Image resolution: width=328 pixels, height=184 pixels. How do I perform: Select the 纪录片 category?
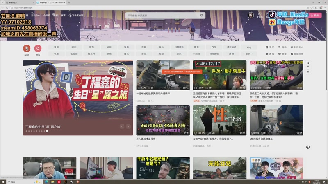coord(91,54)
